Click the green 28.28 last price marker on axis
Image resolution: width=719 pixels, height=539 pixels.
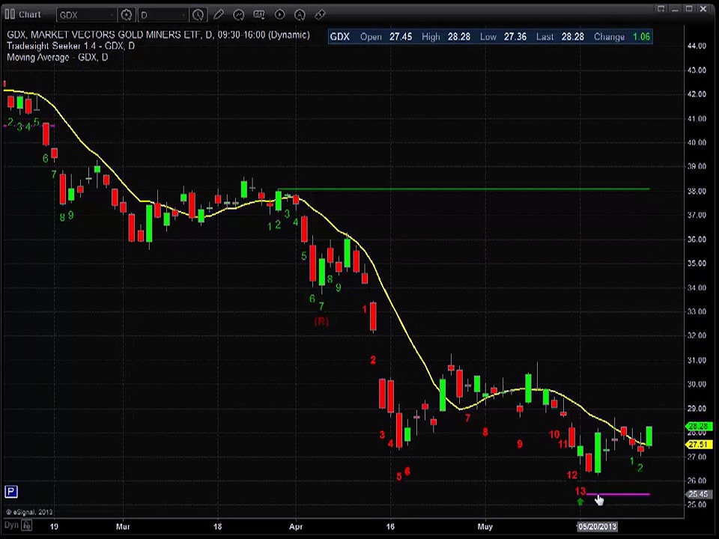(697, 426)
